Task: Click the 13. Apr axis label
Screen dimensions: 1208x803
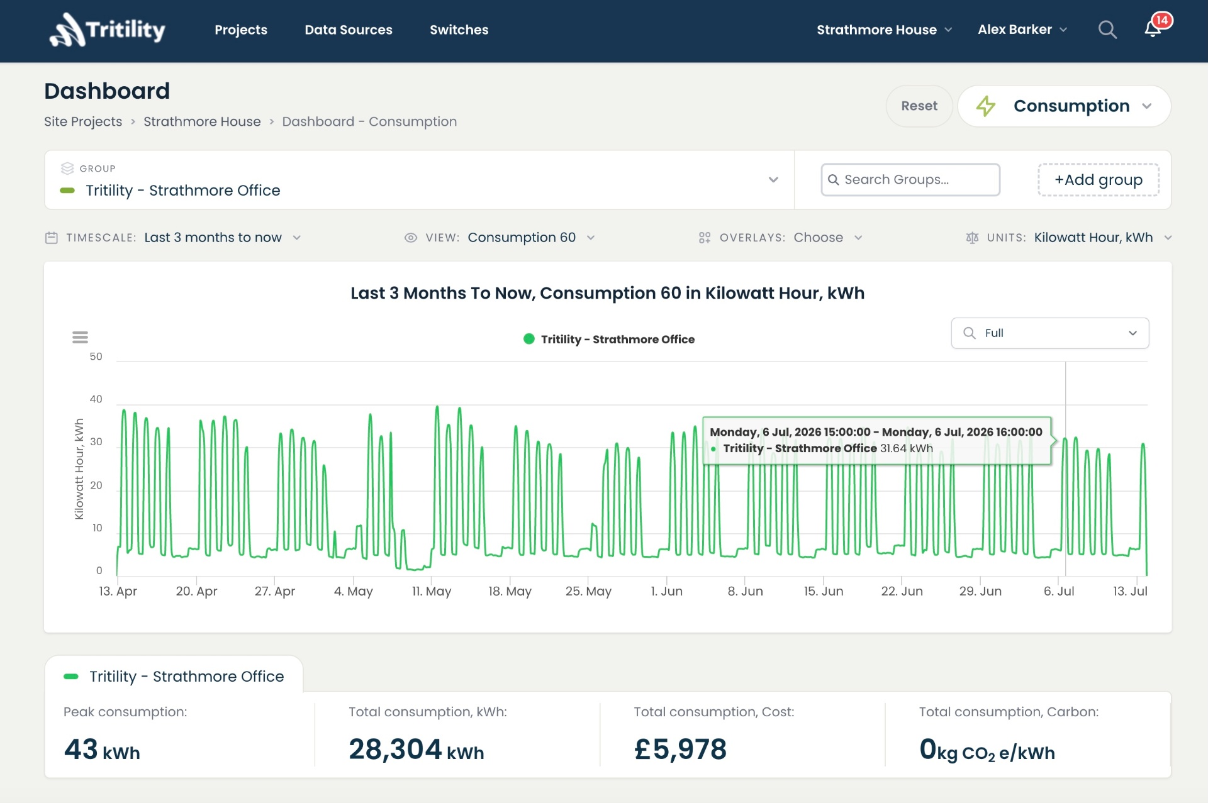Action: click(x=118, y=591)
